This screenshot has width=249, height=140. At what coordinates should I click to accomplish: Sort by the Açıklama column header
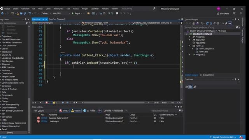(x=53, y=115)
